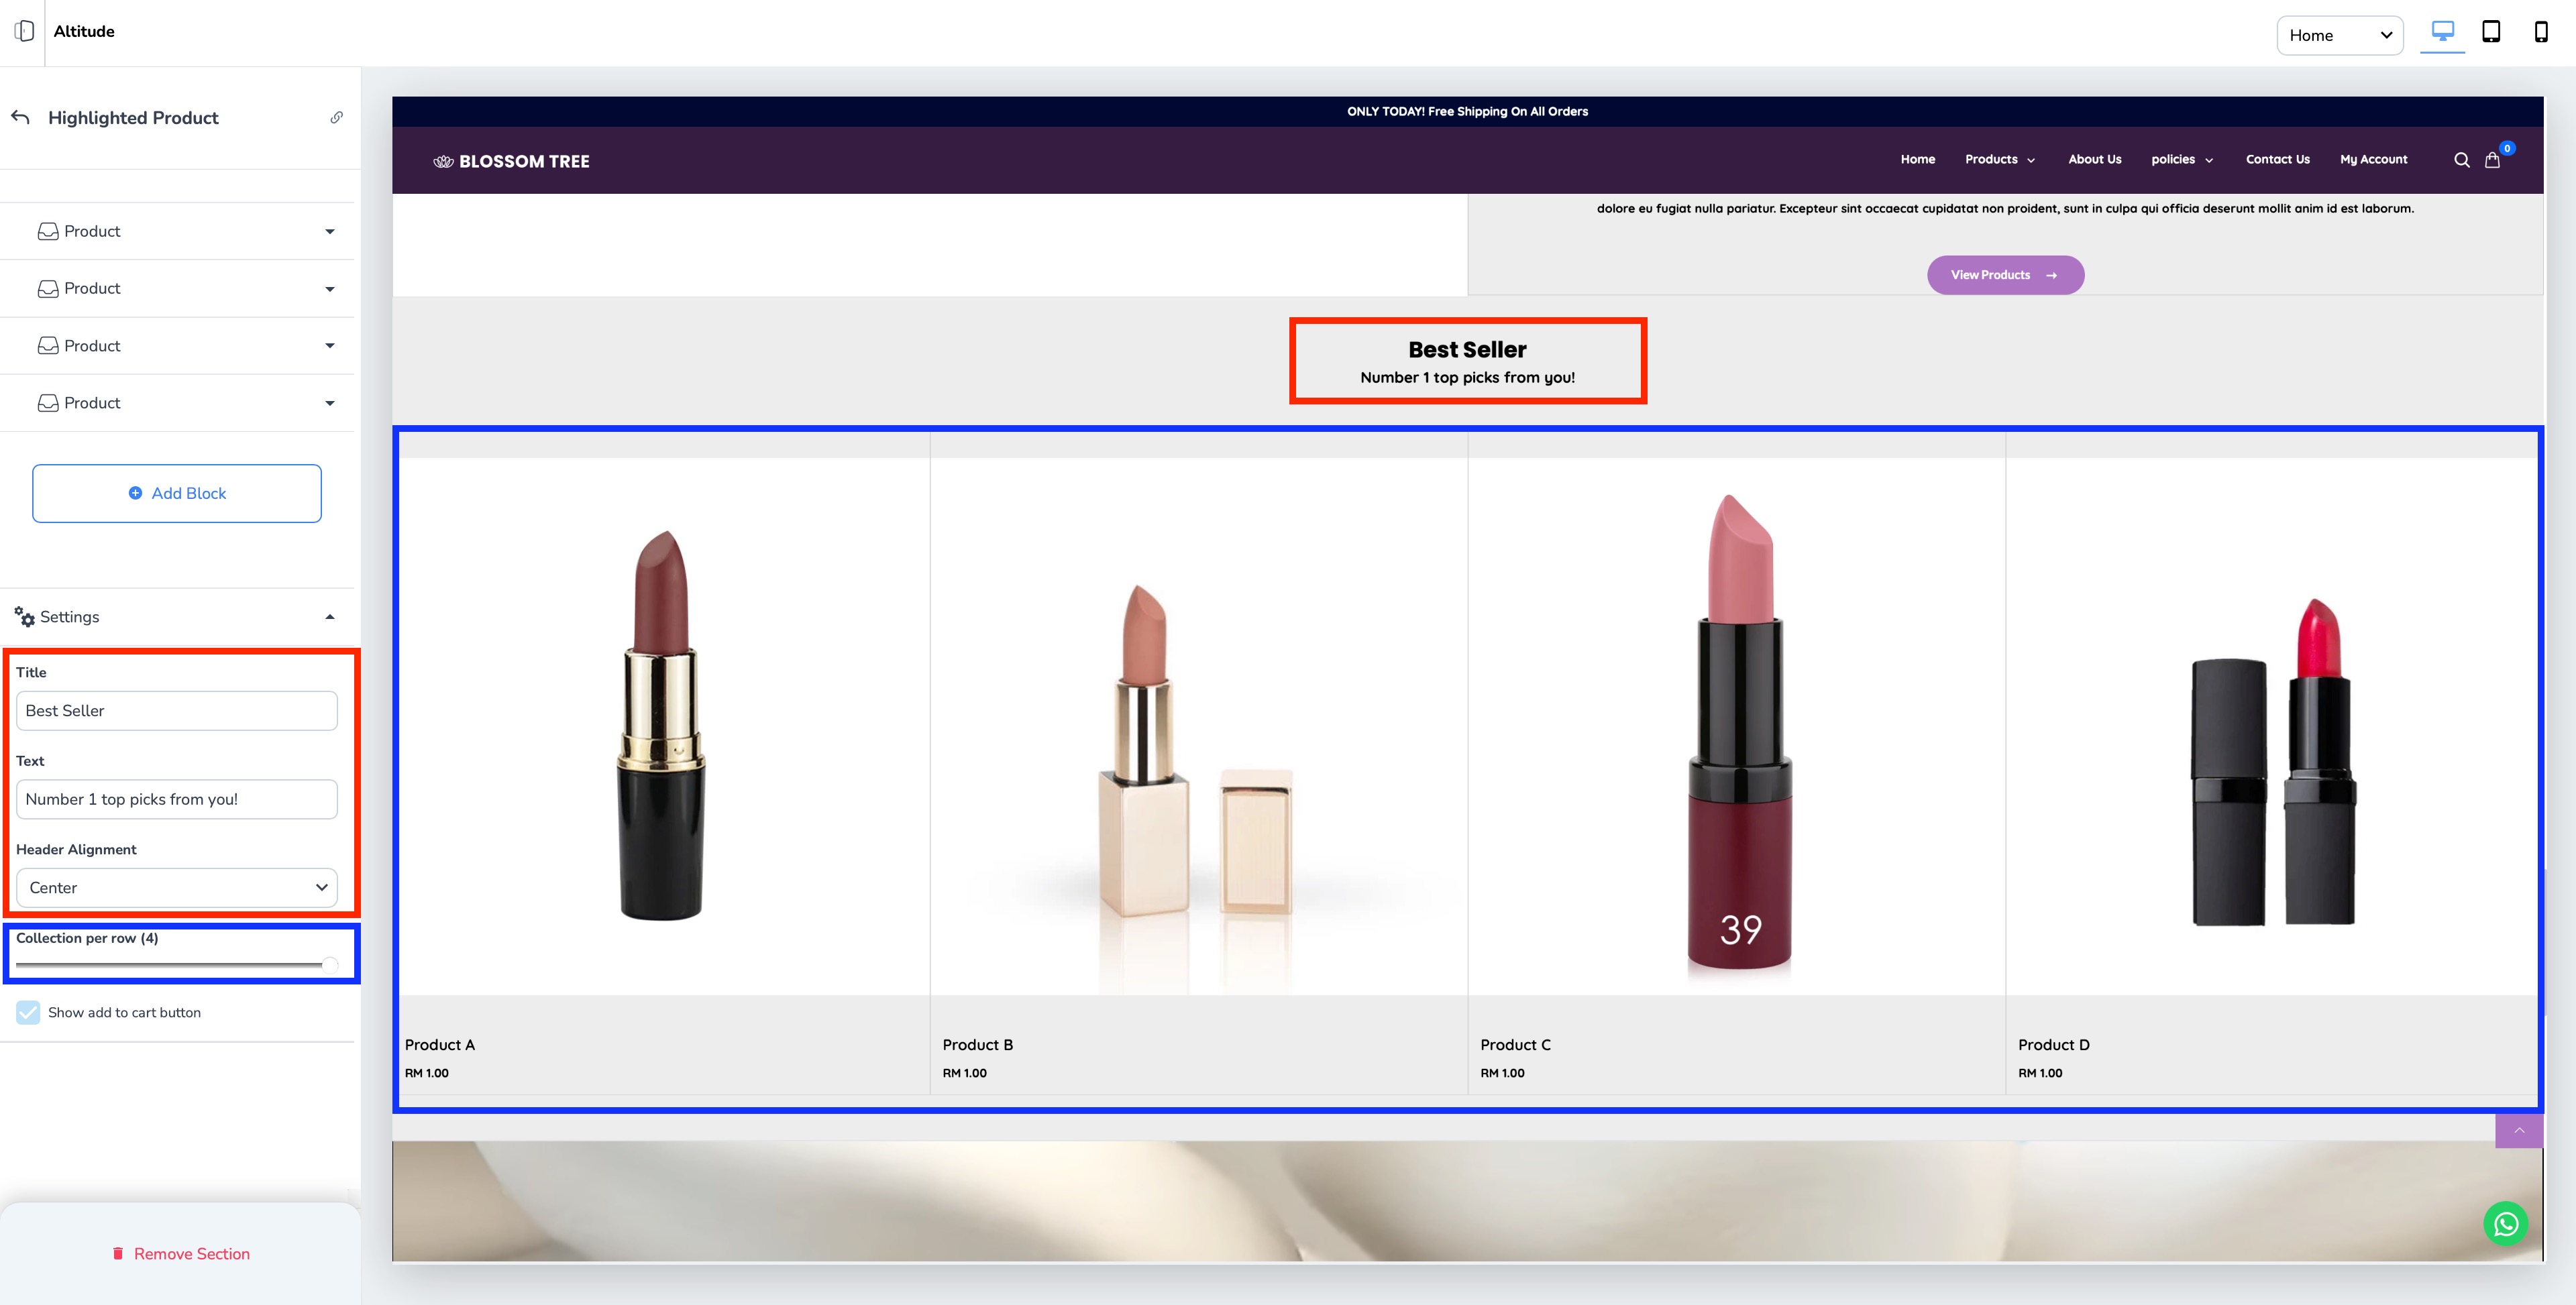Click the WhatsApp chat bubble
The image size is (2576, 1305).
click(x=2505, y=1224)
